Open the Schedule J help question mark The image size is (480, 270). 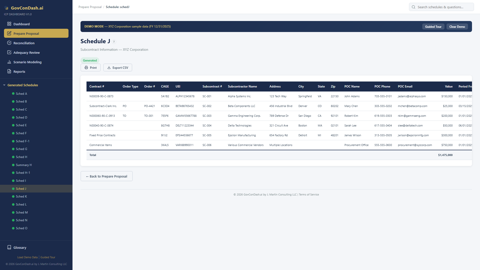pos(114,42)
